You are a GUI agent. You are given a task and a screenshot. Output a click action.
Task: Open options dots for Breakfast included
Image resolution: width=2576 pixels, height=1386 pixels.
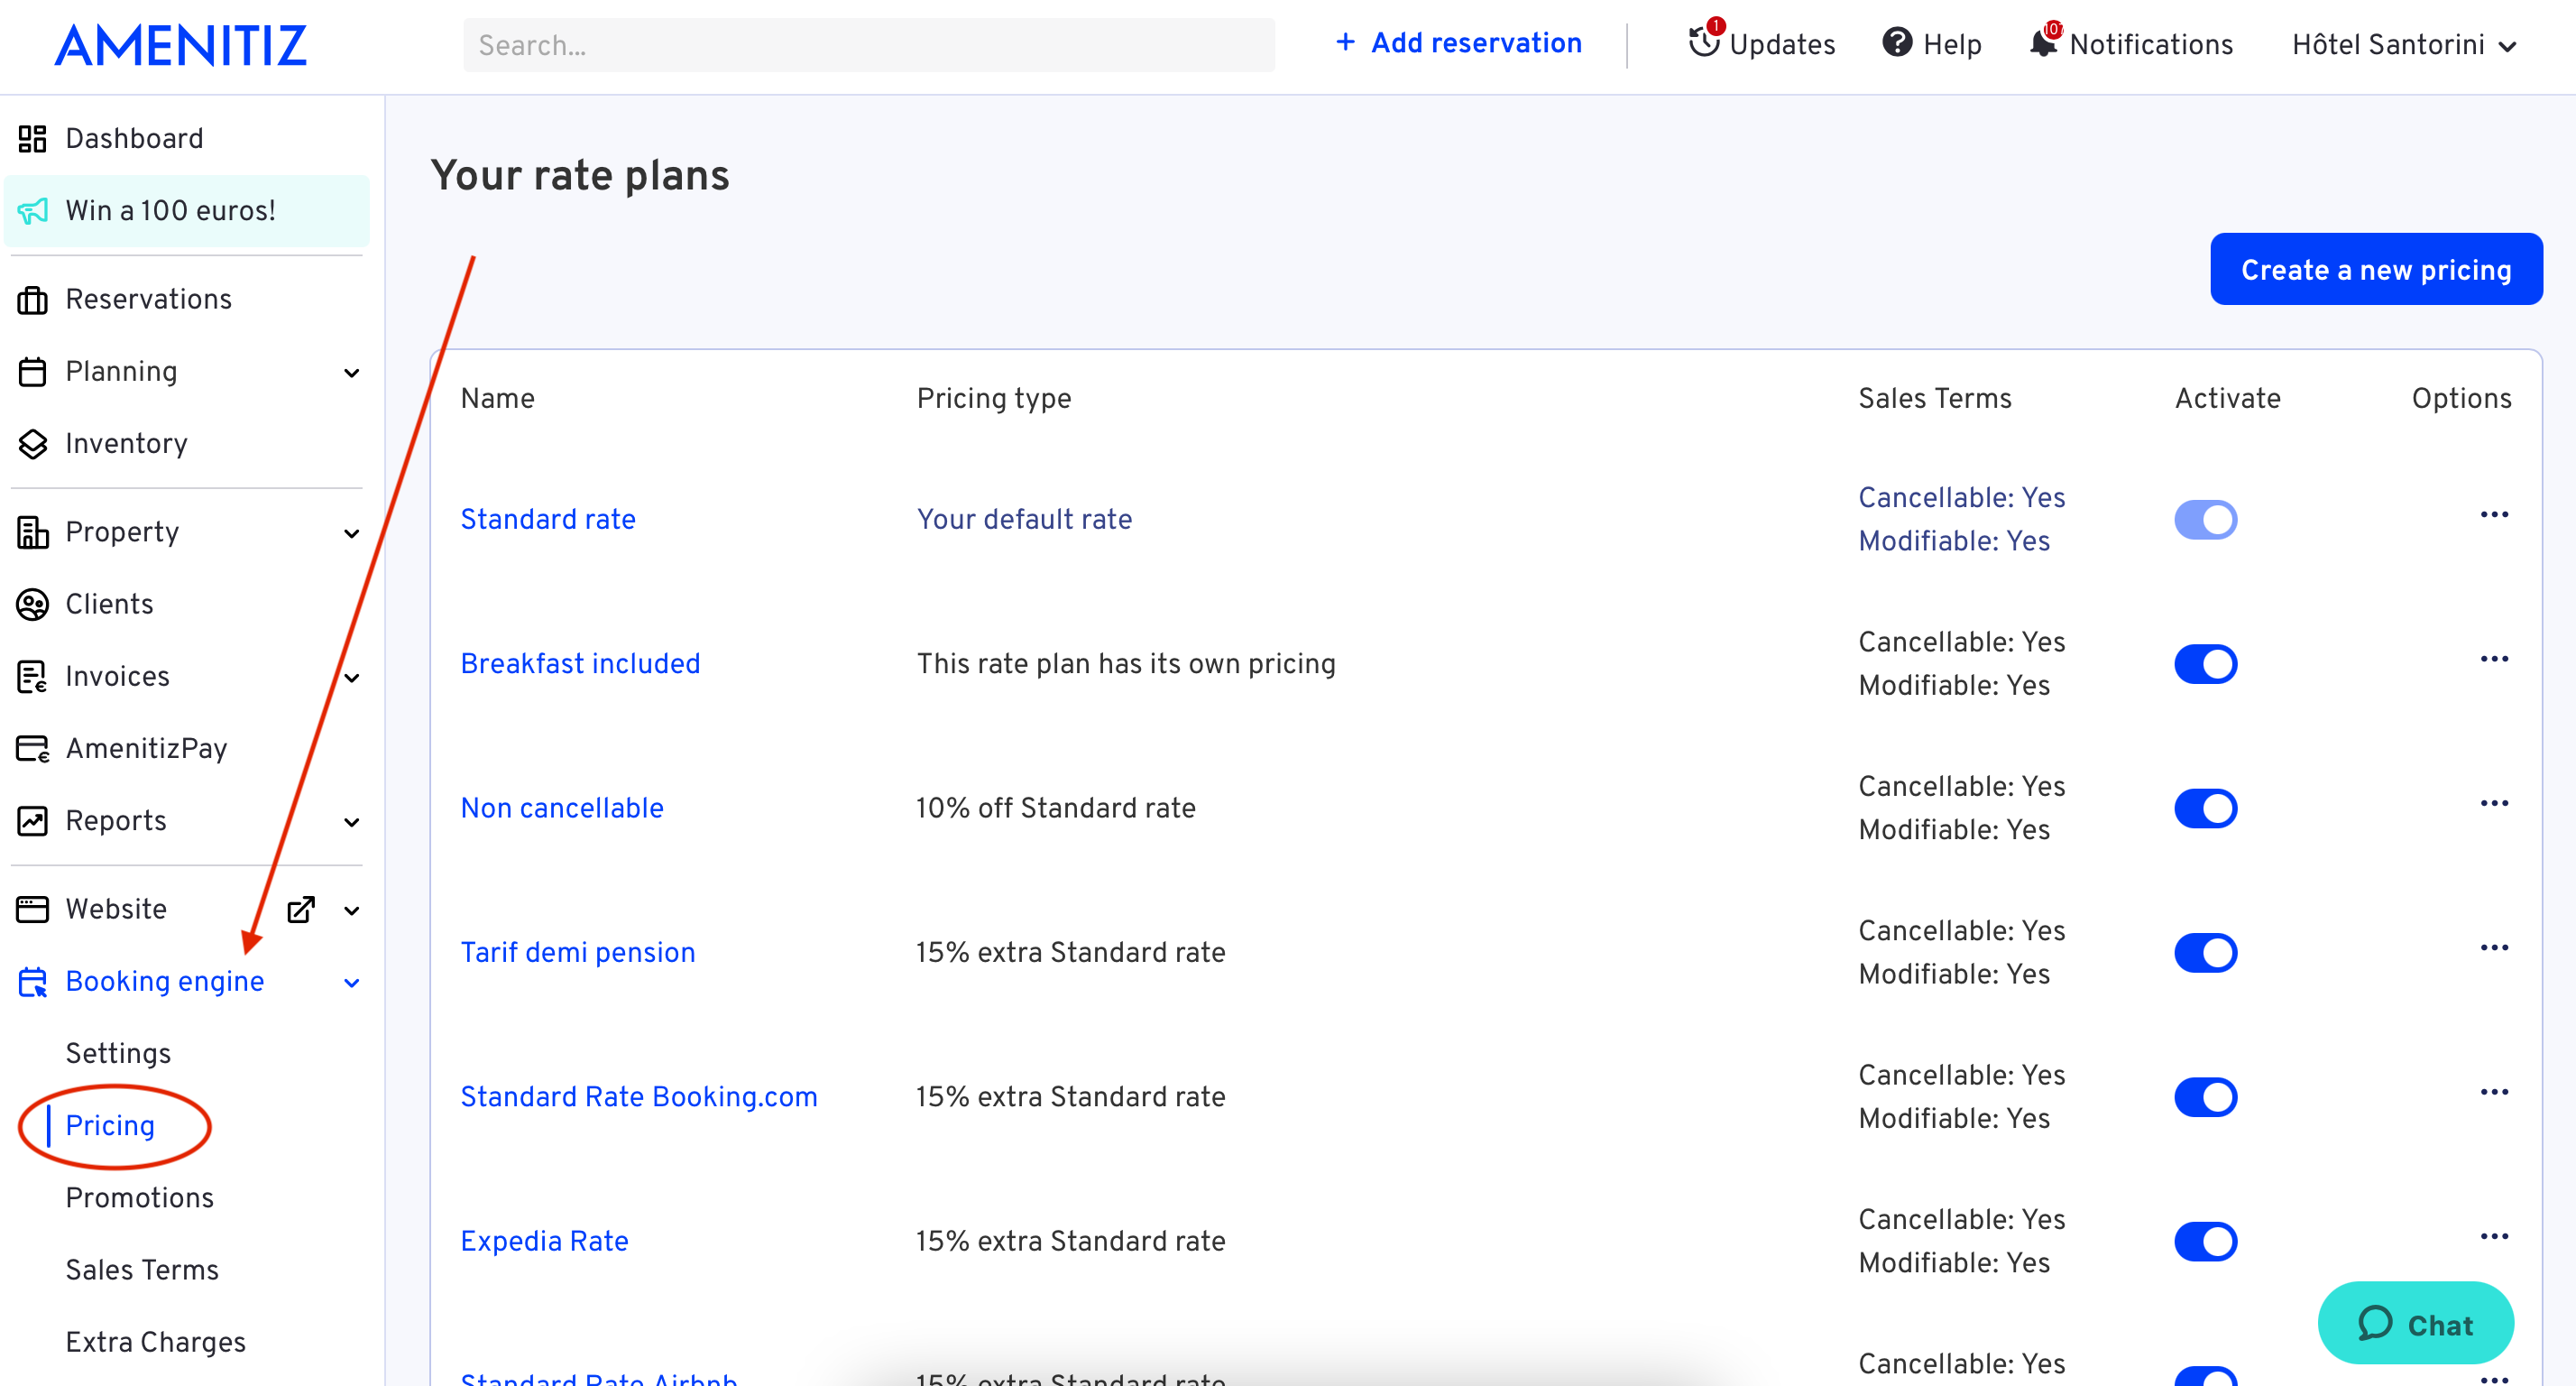tap(2494, 659)
